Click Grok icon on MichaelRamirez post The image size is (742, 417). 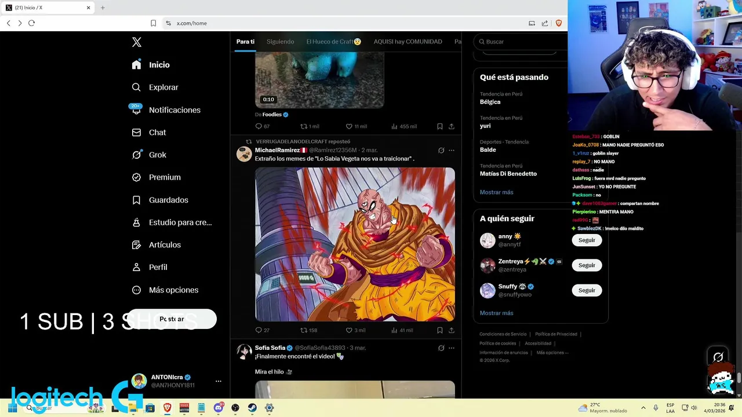click(441, 151)
